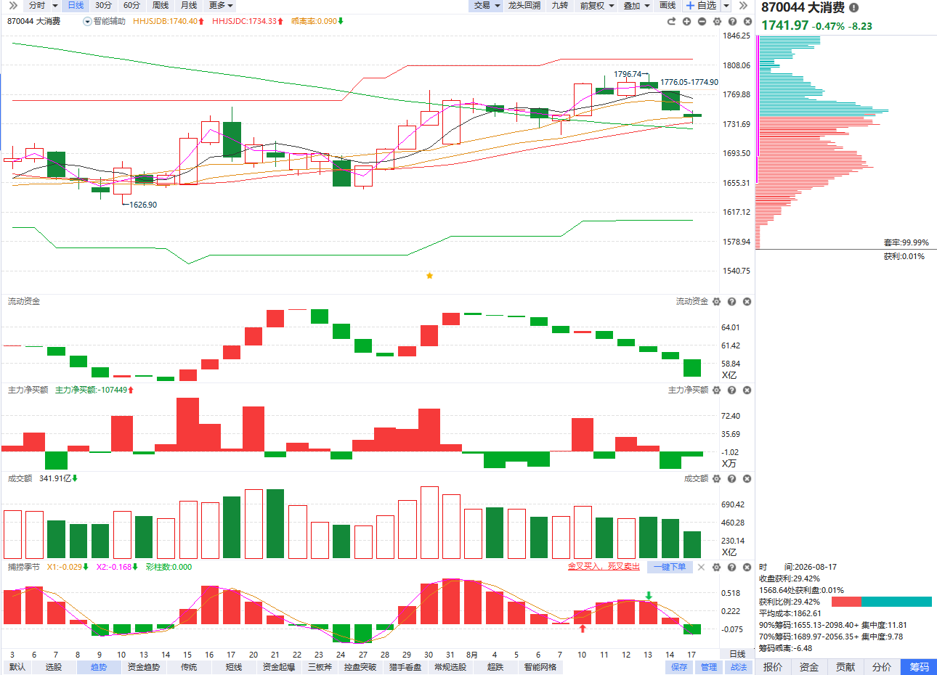The width and height of the screenshot is (937, 675).
Task: Open dropdown arrow next to 自选
Action: point(726,6)
